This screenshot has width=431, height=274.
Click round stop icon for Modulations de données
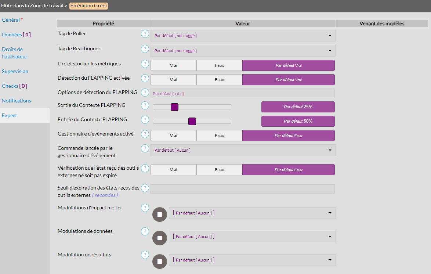[160, 238]
